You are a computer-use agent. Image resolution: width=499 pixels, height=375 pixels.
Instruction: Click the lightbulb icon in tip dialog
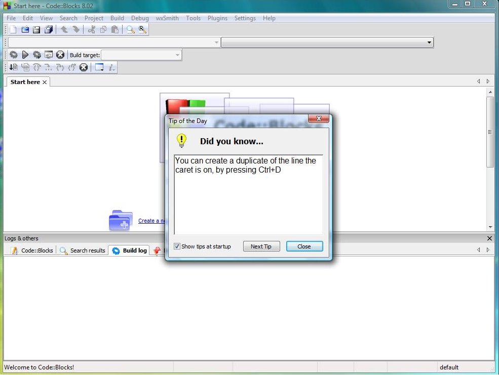pos(181,141)
